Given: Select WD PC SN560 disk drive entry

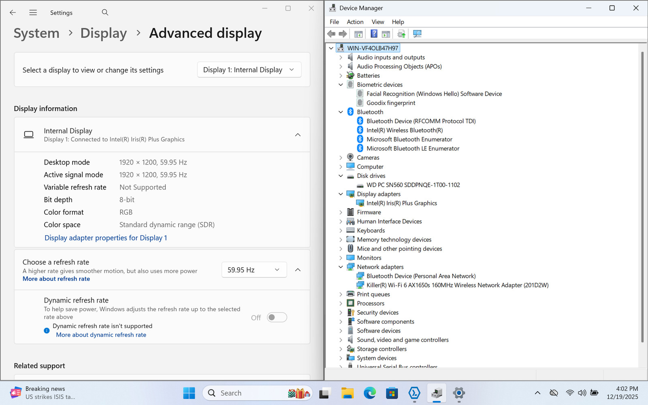Looking at the screenshot, I should click(x=413, y=185).
